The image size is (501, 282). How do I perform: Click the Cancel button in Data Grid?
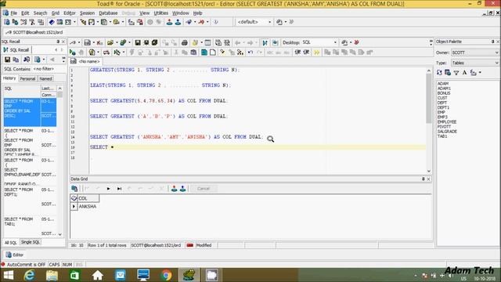point(204,189)
